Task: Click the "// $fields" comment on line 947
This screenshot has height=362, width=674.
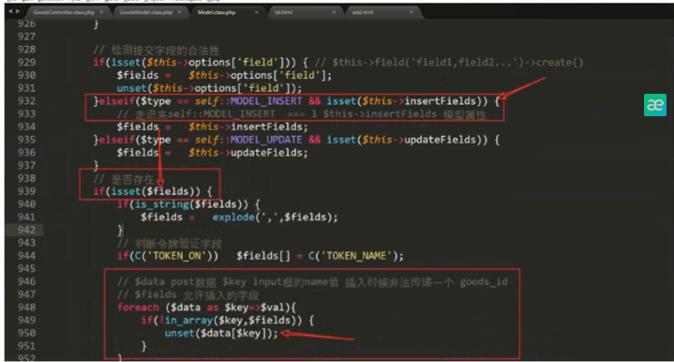Action: pyautogui.click(x=146, y=294)
